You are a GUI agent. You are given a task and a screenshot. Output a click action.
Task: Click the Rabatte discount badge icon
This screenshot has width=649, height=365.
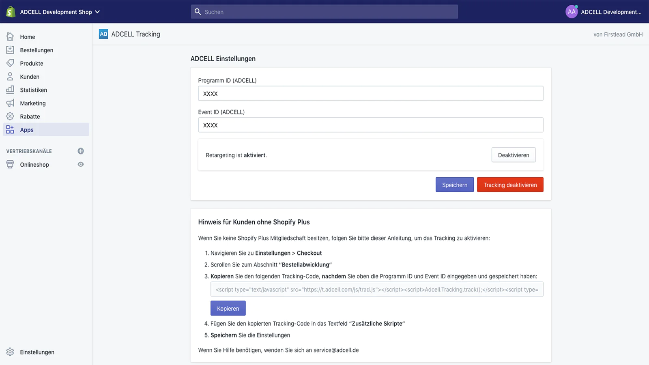[10, 116]
